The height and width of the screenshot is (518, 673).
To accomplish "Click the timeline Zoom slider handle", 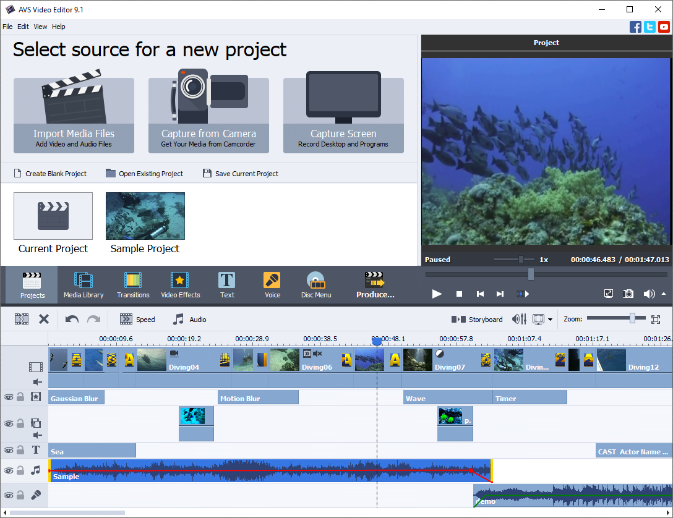I will (632, 318).
